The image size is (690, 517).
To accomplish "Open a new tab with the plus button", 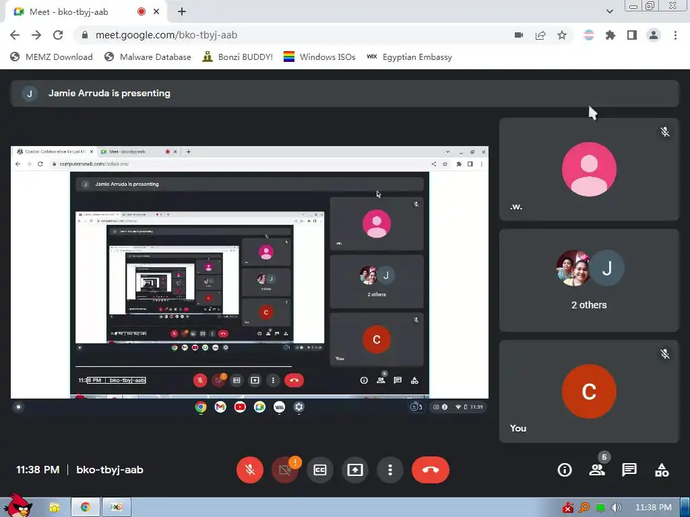I will pos(182,12).
